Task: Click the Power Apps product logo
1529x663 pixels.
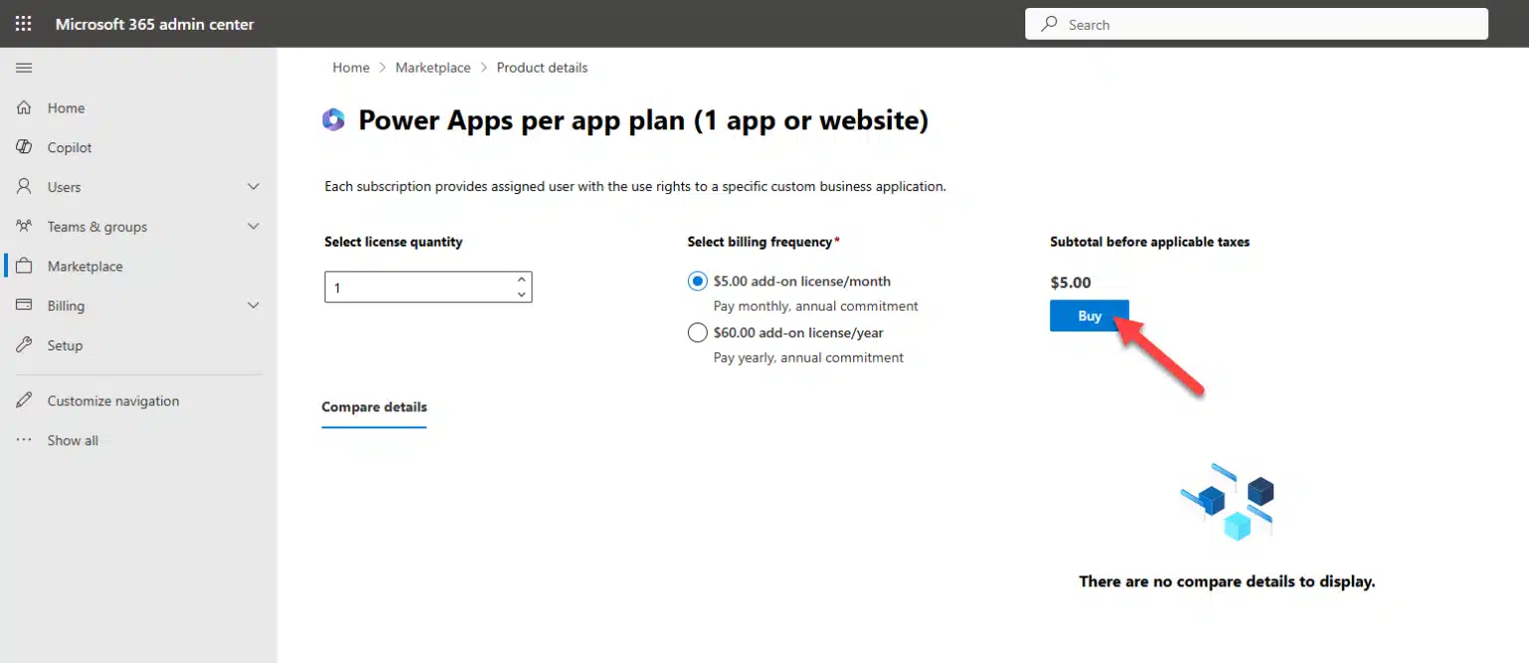Action: coord(333,120)
